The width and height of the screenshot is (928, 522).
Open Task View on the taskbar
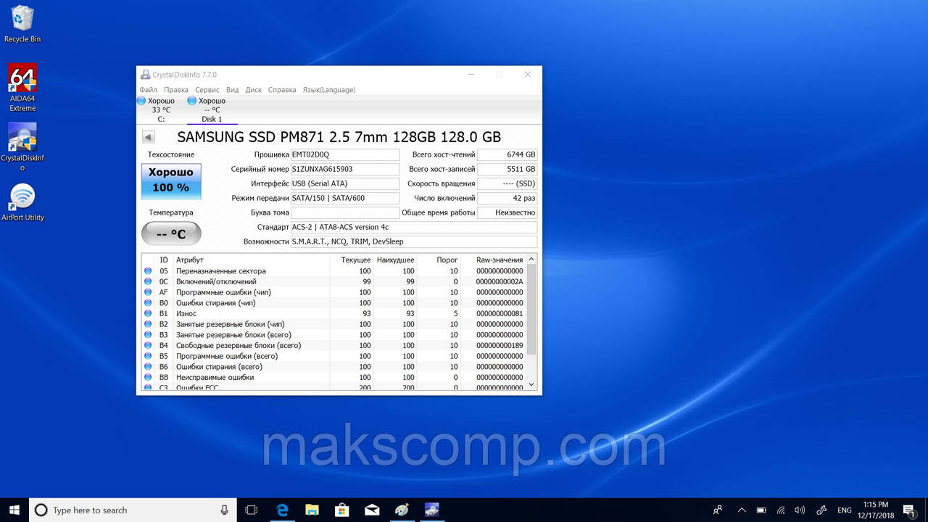(x=252, y=510)
